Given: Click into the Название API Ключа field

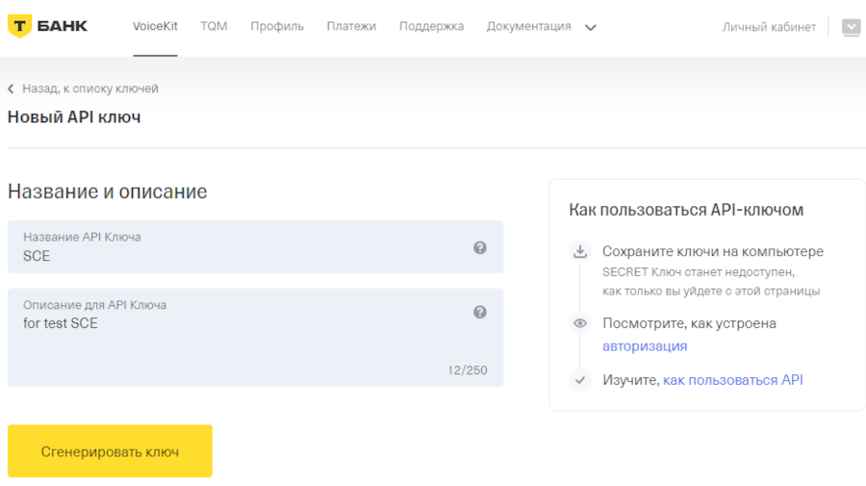Looking at the screenshot, I should [241, 256].
